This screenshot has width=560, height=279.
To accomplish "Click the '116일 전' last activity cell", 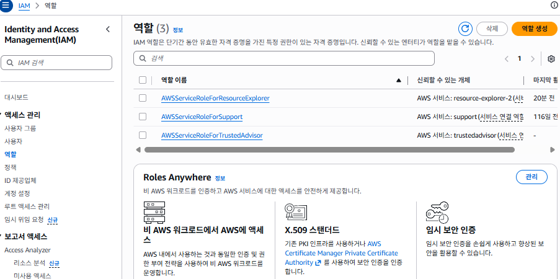I will coord(545,117).
